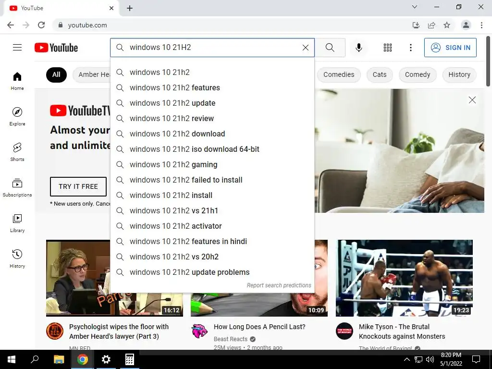The image size is (492, 369).
Task: Dismiss the YouTube TV banner ad
Action: coord(472,100)
